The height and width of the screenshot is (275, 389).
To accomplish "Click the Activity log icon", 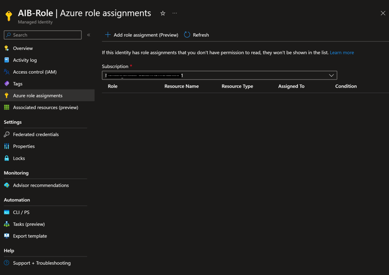I will (x=7, y=60).
